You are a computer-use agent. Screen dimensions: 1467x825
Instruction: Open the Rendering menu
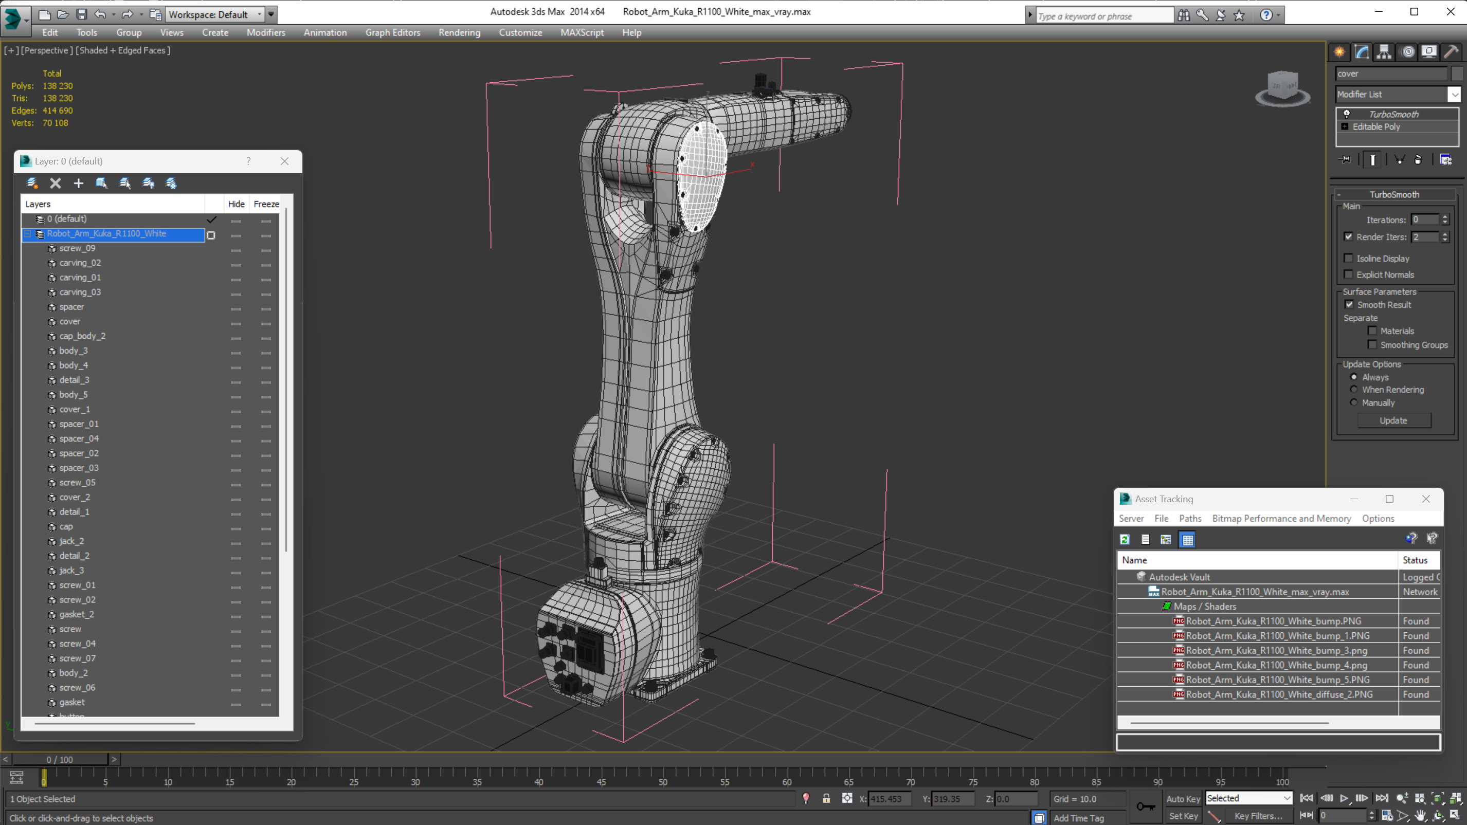coord(459,32)
